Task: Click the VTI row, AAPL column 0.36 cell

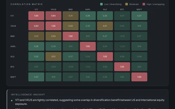Action: (x=88, y=16)
